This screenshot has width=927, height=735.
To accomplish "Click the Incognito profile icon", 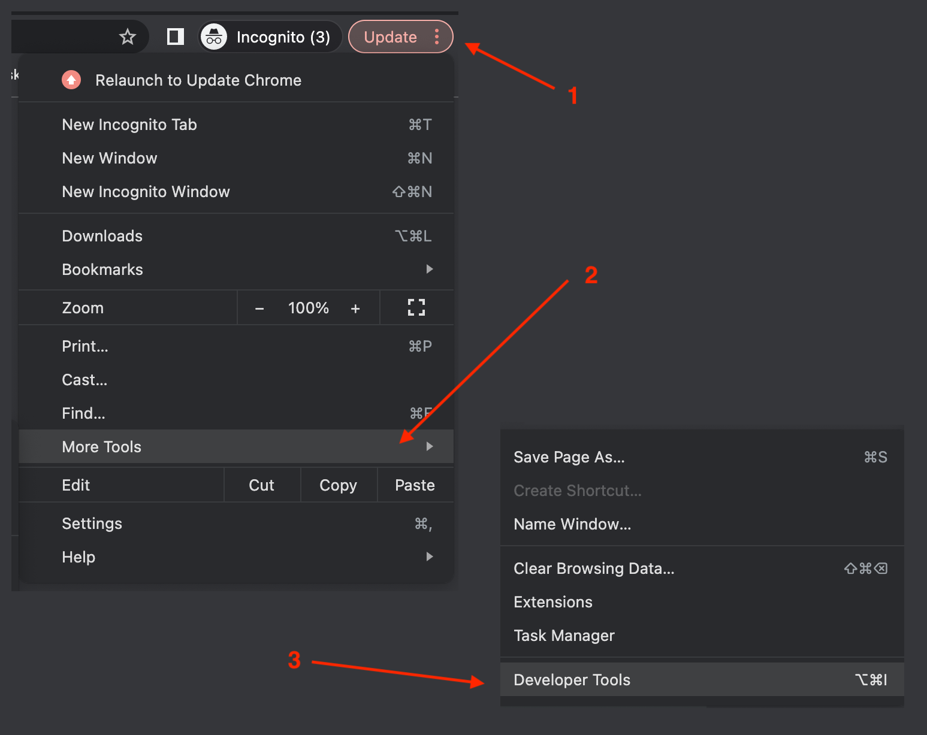I will [214, 37].
